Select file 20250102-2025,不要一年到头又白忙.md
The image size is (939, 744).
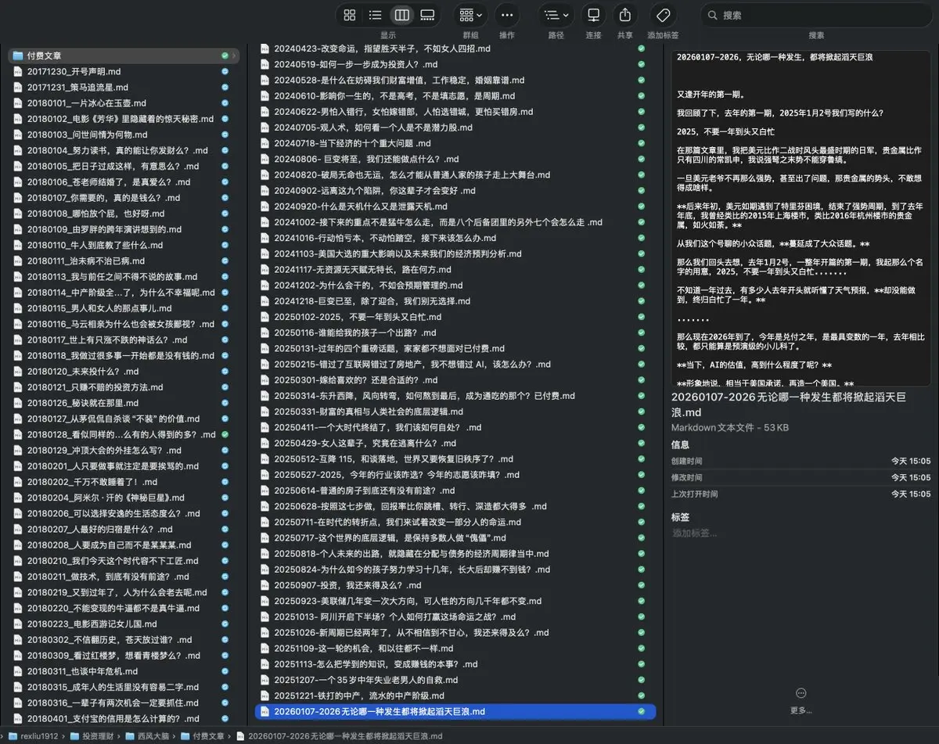tap(455, 317)
